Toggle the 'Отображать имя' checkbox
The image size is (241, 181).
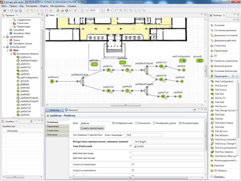114,123
